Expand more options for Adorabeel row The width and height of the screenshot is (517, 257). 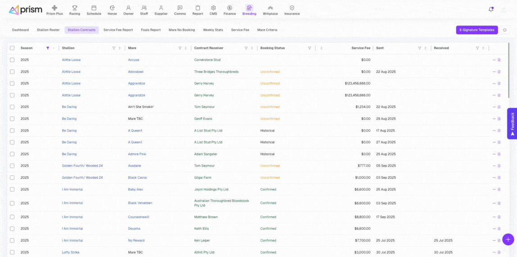point(494,72)
